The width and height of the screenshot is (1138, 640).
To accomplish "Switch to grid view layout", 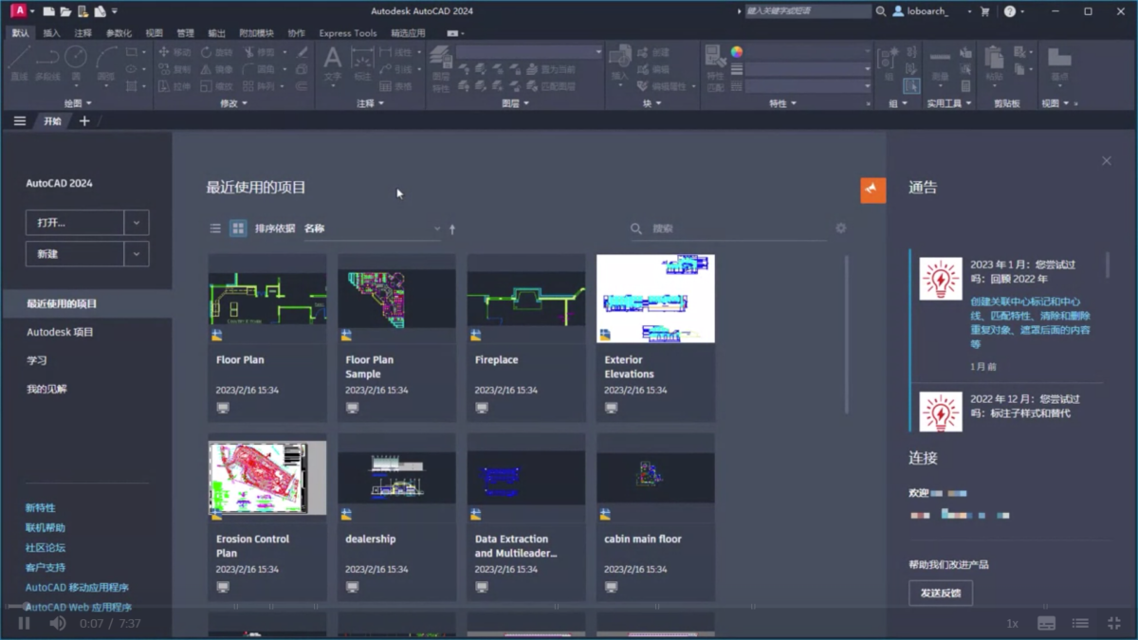I will (x=238, y=229).
